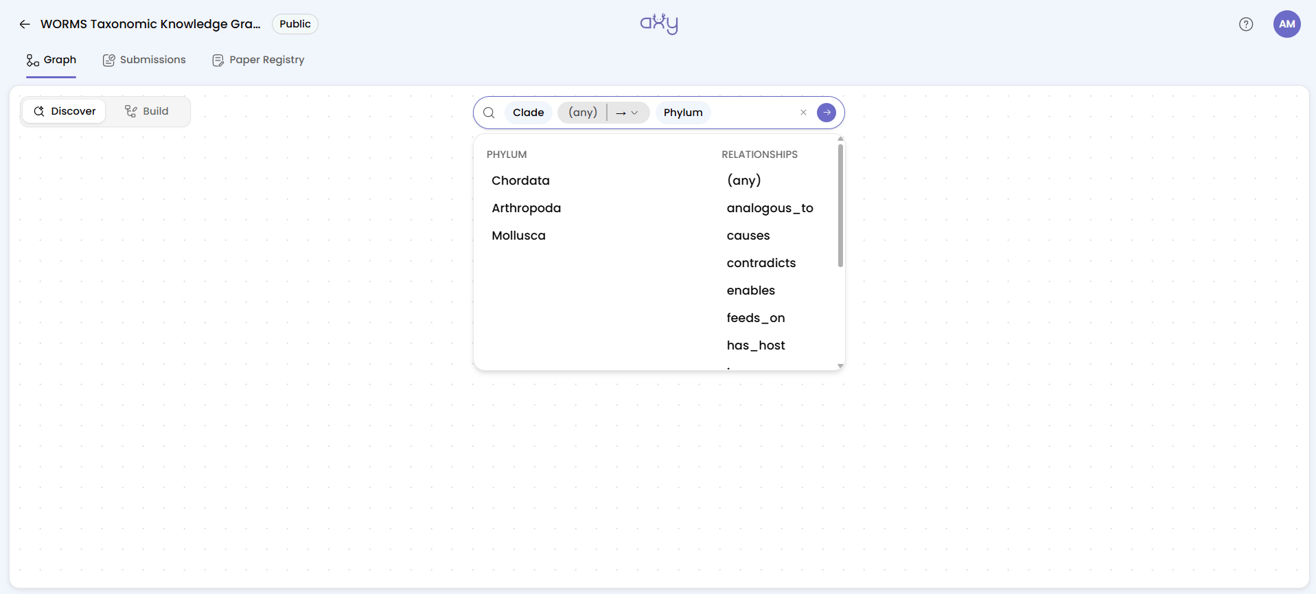Open the Paper Registry tab
The image size is (1316, 594).
(258, 60)
